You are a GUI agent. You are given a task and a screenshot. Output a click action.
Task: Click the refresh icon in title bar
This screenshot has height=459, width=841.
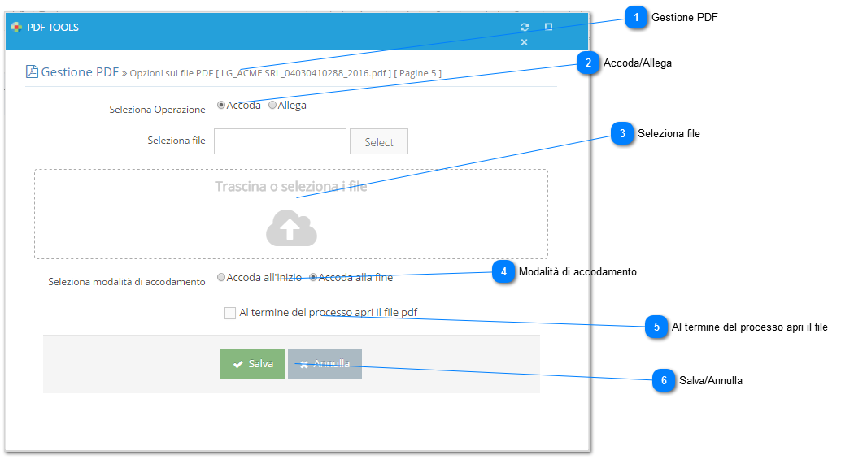click(525, 27)
